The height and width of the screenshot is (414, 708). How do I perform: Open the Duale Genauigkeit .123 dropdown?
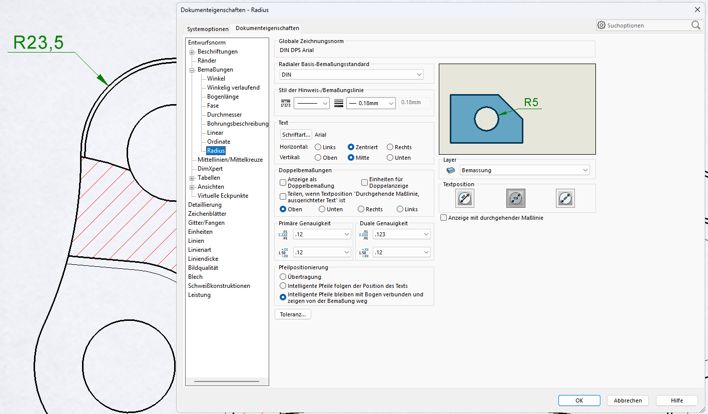pyautogui.click(x=401, y=234)
